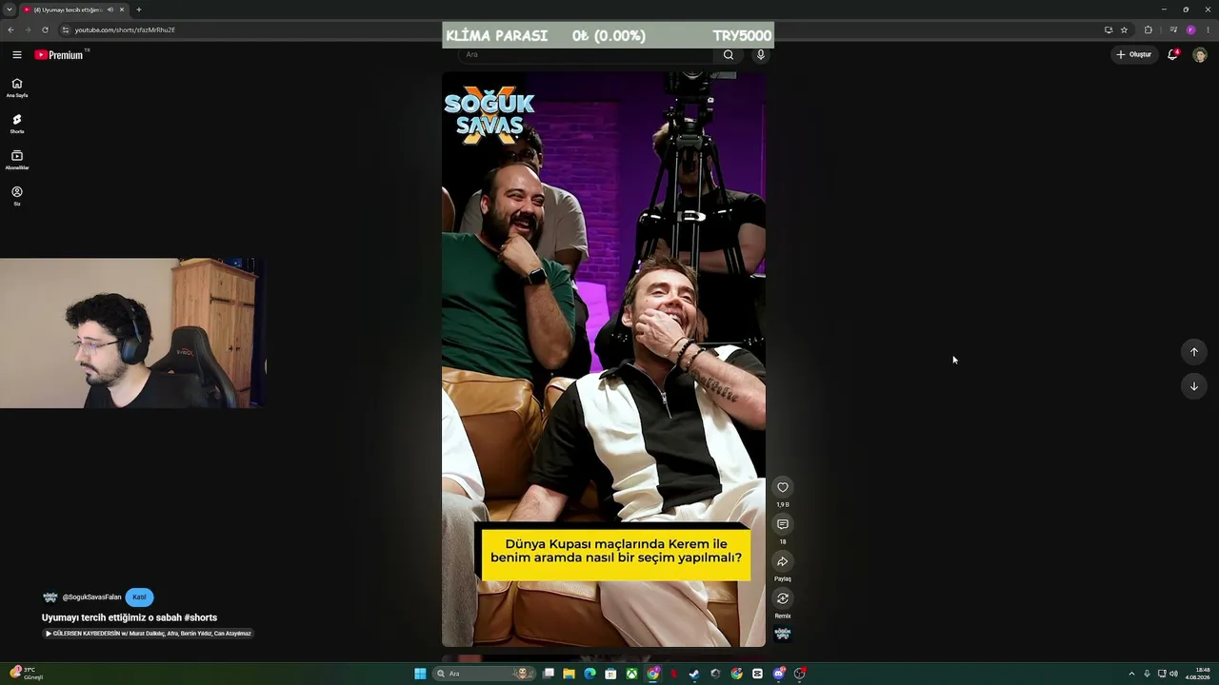Screen dimensions: 1219x685
Task: View site information icon in address bar
Action: (x=66, y=29)
